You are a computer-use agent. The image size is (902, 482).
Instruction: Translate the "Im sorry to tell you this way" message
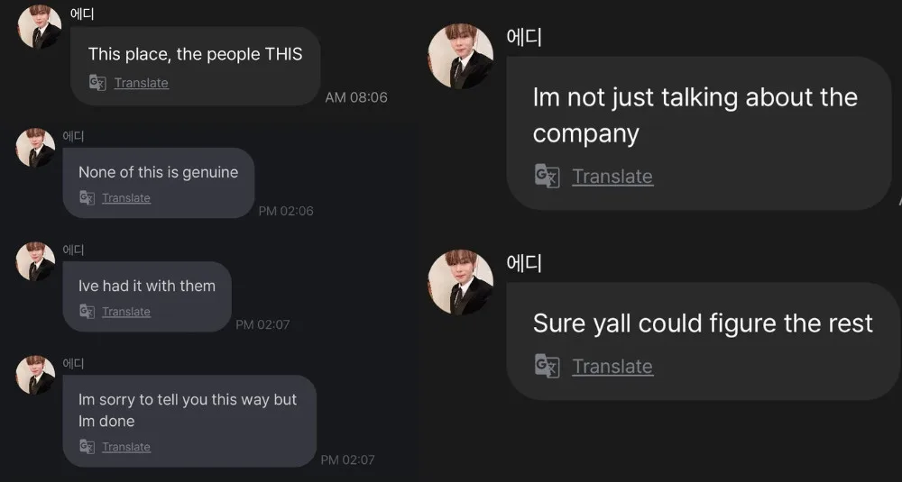tap(126, 446)
